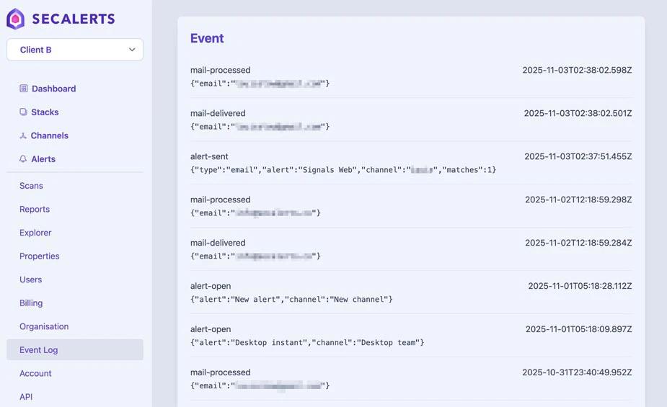Open the Explorer section
Viewport: 667px width, 407px height.
point(35,233)
